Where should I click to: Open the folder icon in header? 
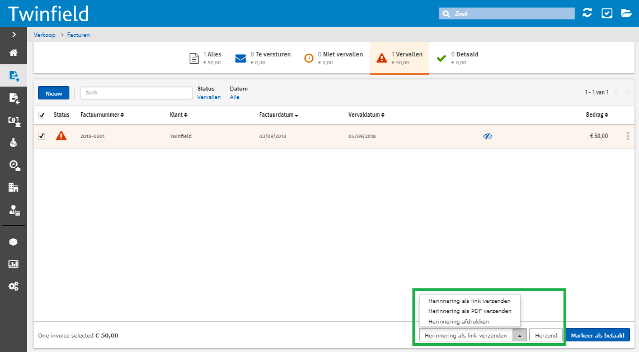pyautogui.click(x=627, y=13)
